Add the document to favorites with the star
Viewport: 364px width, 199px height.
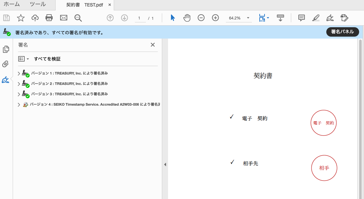[x=20, y=18]
